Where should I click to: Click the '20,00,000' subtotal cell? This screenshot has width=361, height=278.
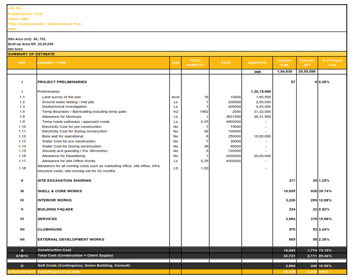(262, 156)
